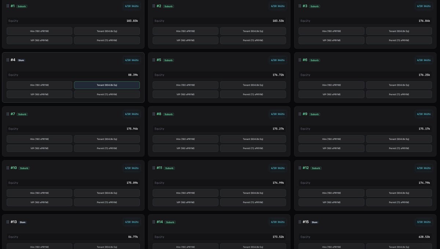Click the Equity value 173.52k
440x249 pixels.
(x=278, y=237)
